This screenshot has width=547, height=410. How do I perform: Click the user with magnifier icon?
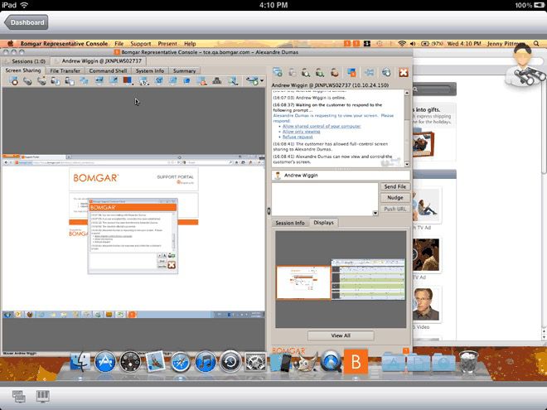[x=306, y=72]
